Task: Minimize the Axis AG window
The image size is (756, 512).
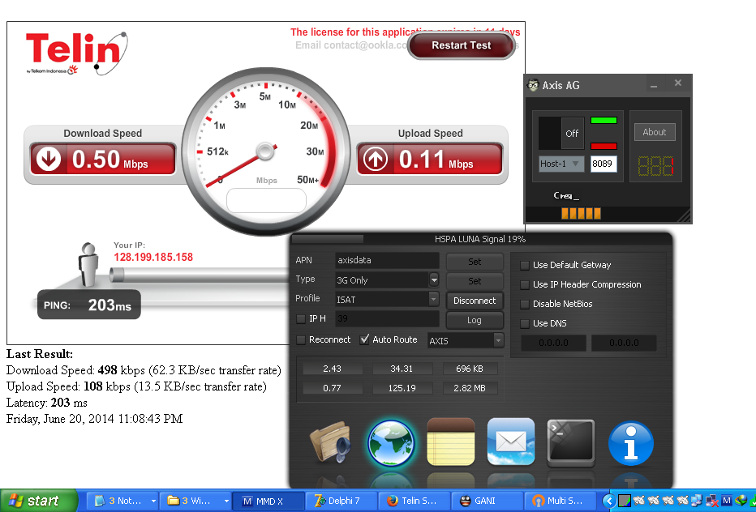Action: click(654, 85)
